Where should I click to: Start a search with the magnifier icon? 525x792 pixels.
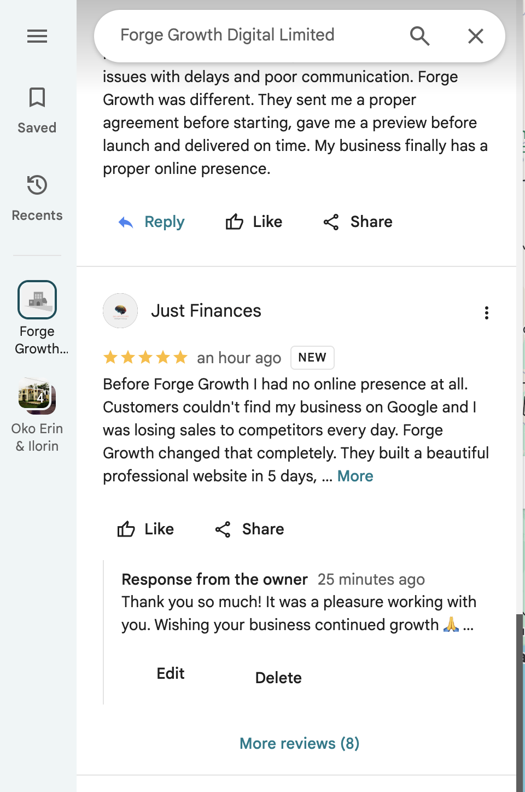419,36
